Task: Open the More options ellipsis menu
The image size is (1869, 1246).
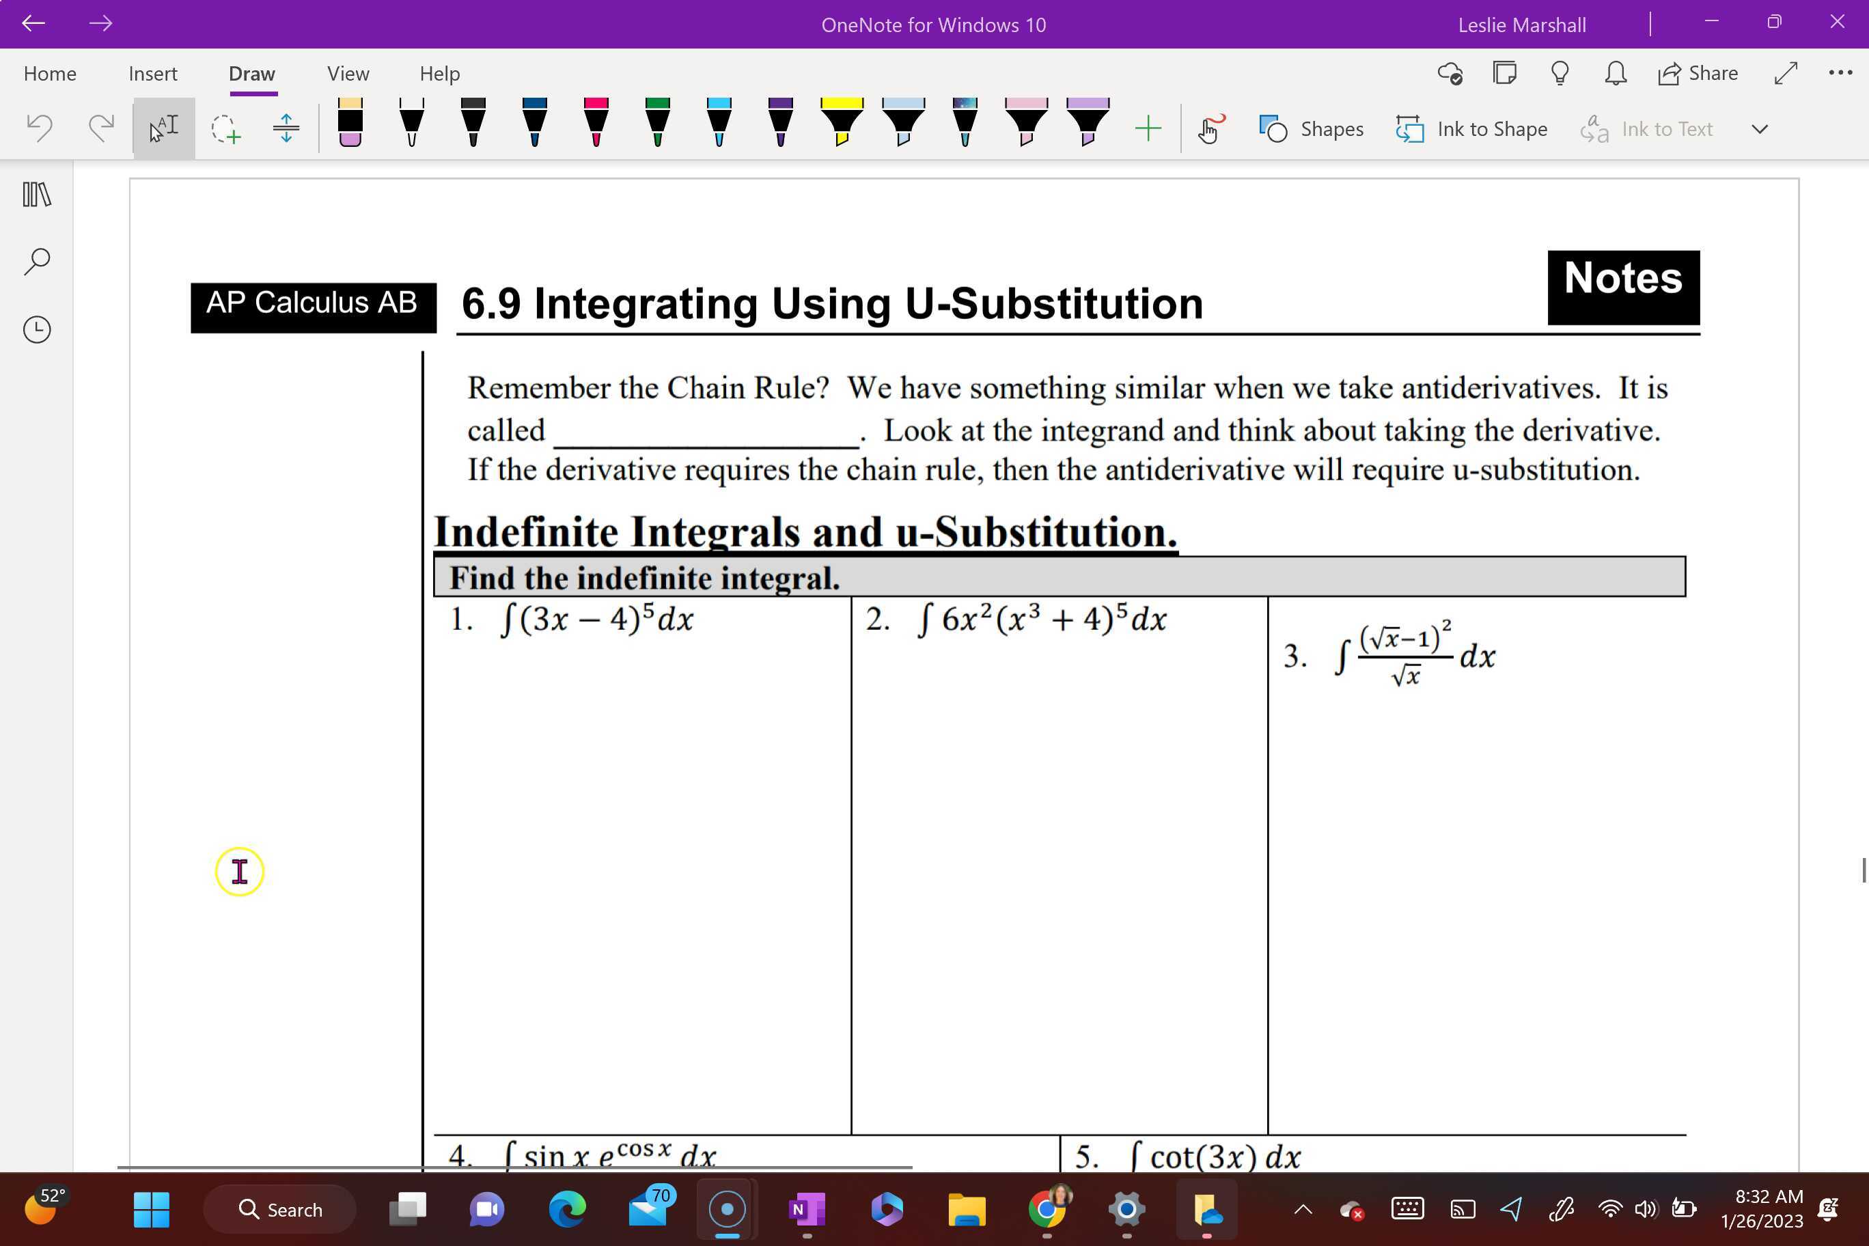Action: (1840, 73)
